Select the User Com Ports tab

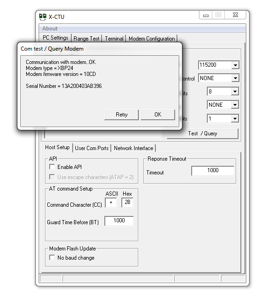92,148
